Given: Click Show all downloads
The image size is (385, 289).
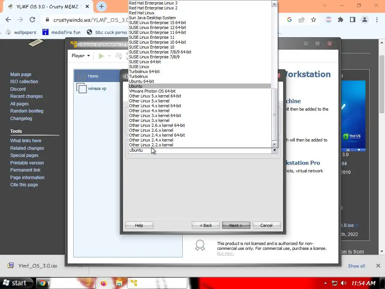Looking at the screenshot, I should click(x=356, y=266).
